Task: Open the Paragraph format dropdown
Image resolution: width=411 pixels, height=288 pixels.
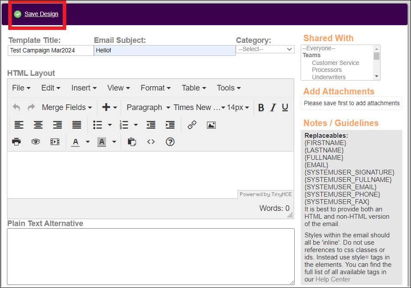Action: [x=148, y=107]
